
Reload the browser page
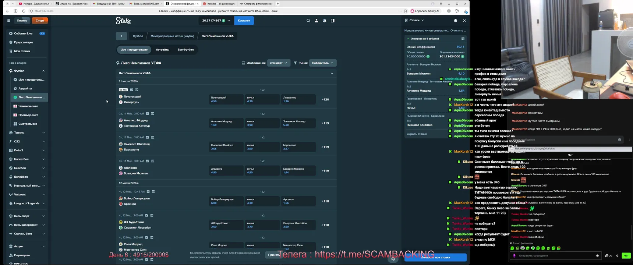[24, 11]
